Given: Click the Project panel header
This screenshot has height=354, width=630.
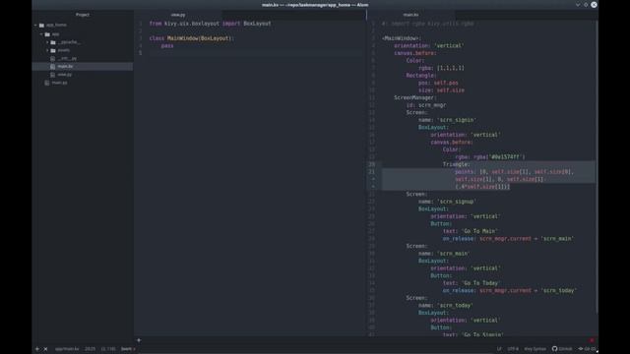Looking at the screenshot, I should tap(83, 15).
